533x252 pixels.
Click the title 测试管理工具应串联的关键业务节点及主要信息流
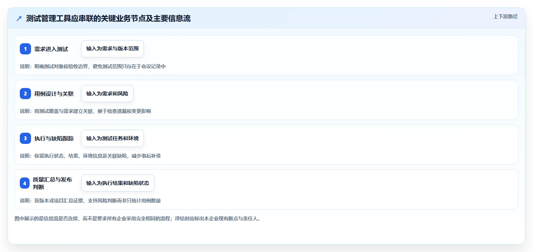108,18
